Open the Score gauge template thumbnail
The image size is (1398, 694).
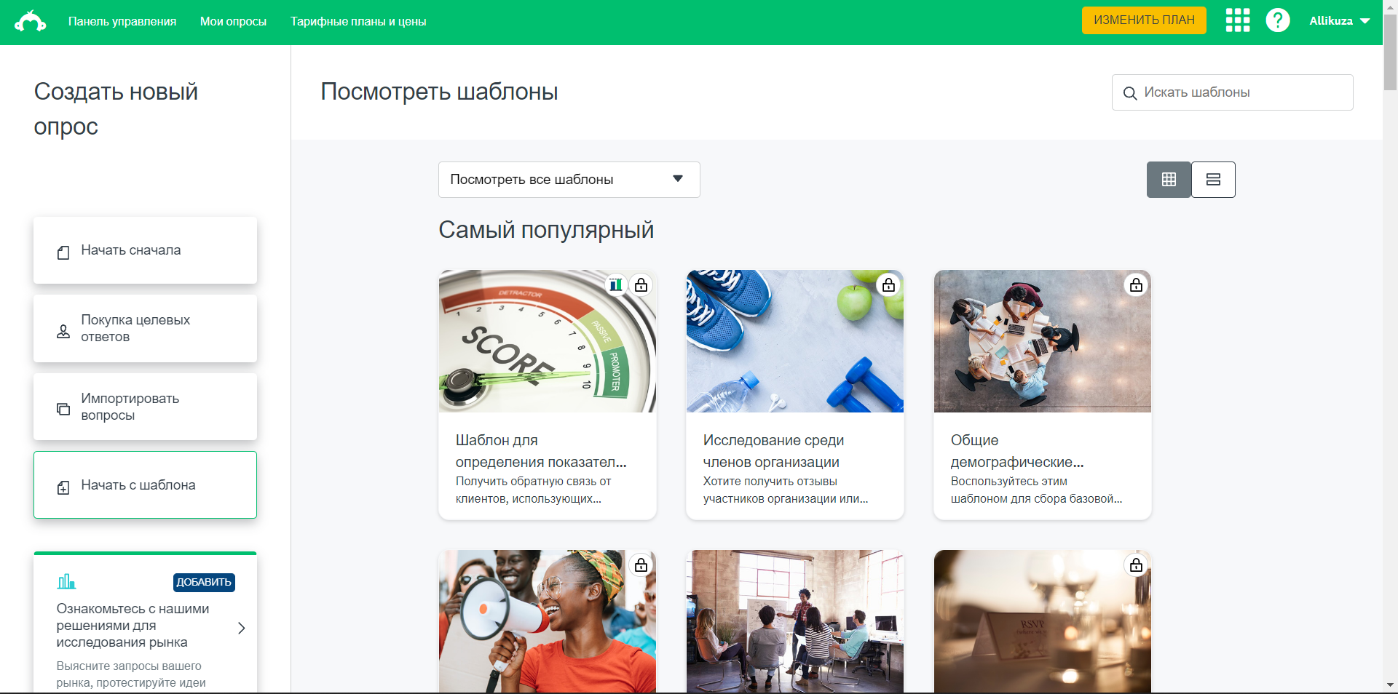tap(548, 341)
